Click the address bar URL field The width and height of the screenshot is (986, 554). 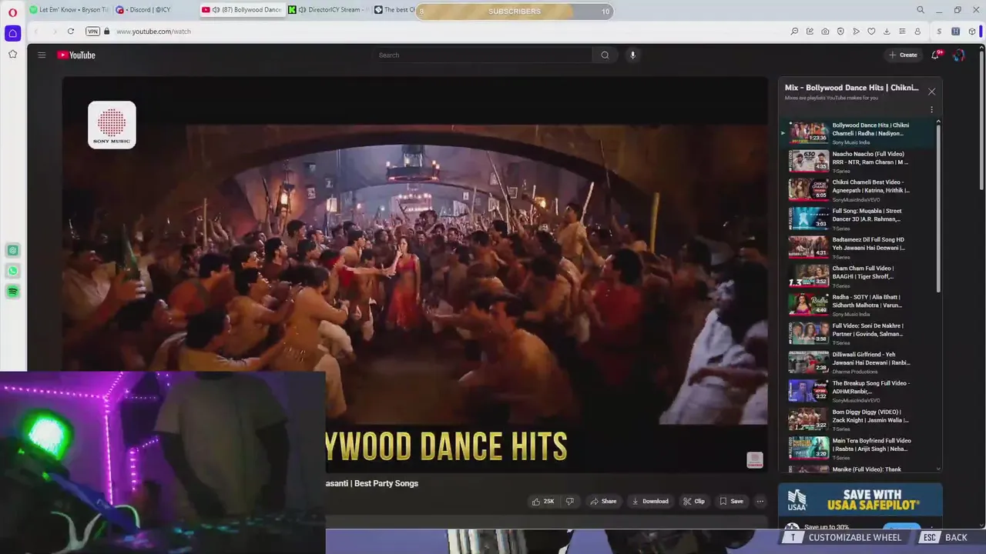pos(447,32)
